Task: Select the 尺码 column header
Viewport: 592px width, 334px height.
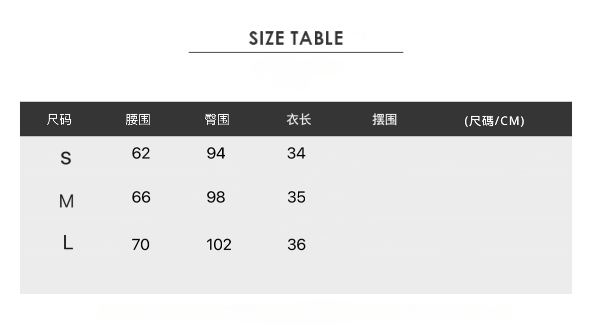Action: pyautogui.click(x=59, y=120)
